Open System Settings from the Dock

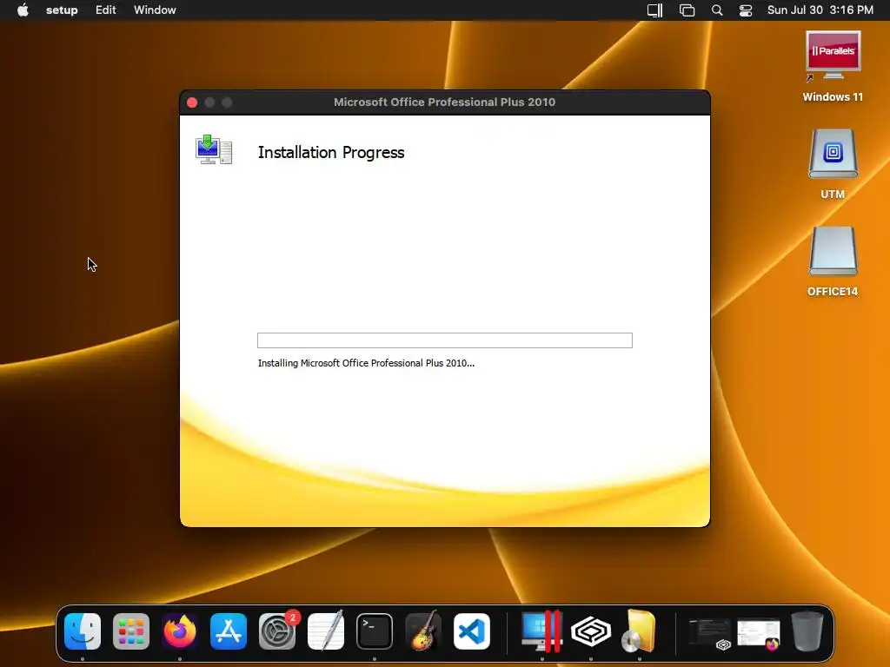[277, 631]
